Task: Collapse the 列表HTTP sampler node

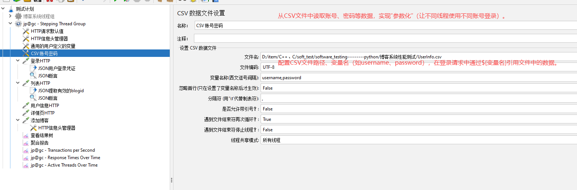Action: click(18, 83)
